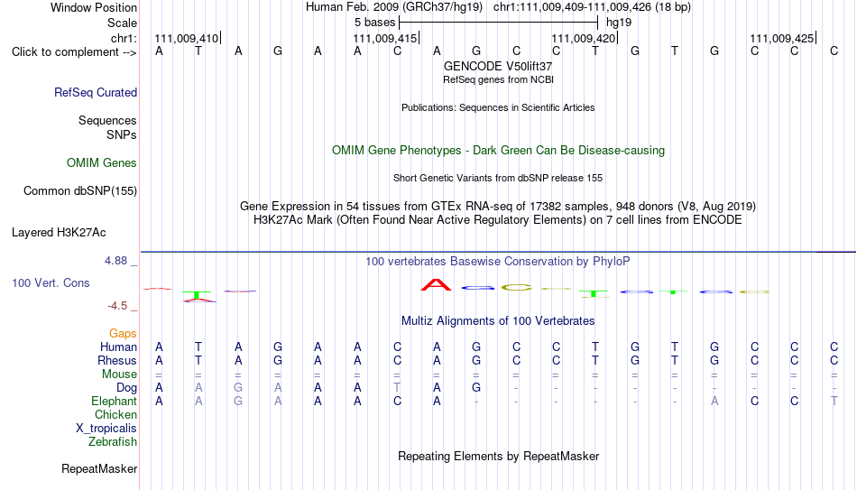The height and width of the screenshot is (490, 857).
Task: Click the large red A PhyloP conservation logo
Action: [x=436, y=285]
